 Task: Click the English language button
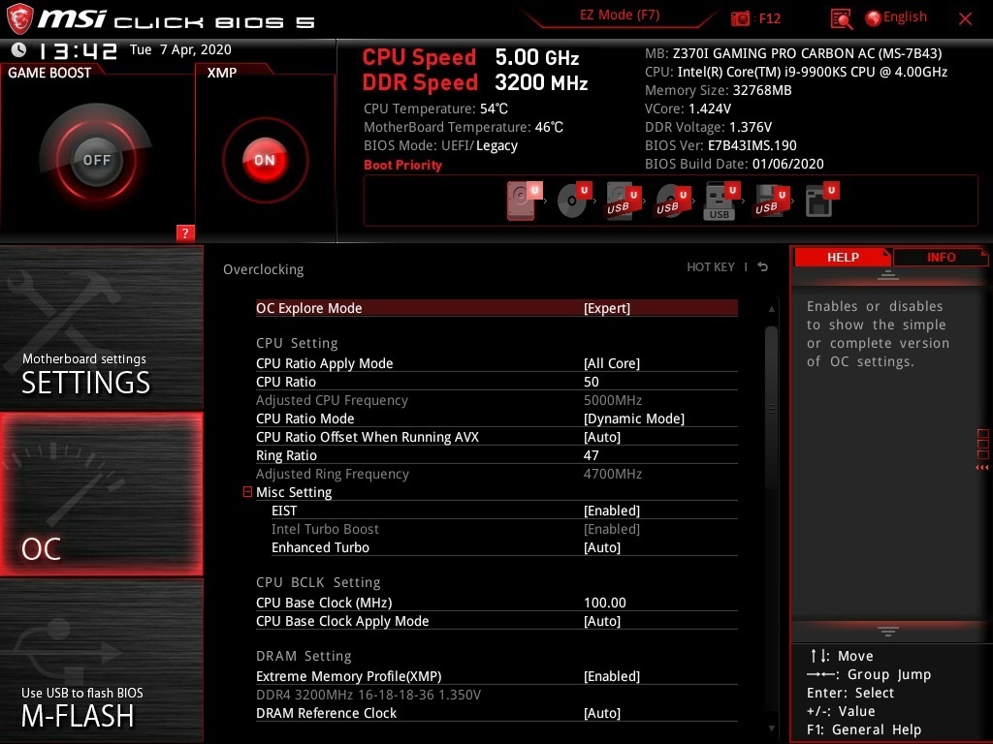905,17
